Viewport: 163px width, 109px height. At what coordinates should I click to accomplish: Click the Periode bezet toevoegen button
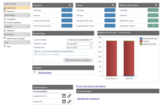pos(78,60)
